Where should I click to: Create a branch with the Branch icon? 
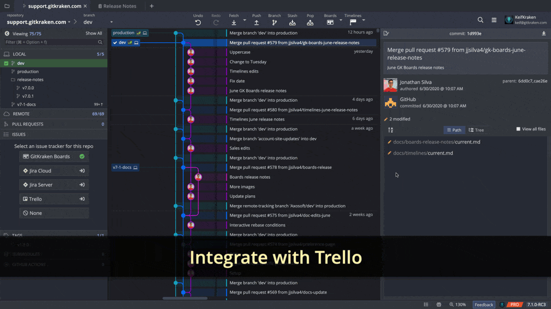[274, 23]
